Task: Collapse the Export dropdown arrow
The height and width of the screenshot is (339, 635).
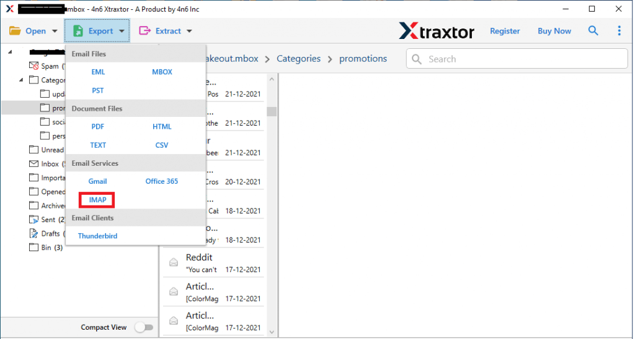Action: click(122, 31)
